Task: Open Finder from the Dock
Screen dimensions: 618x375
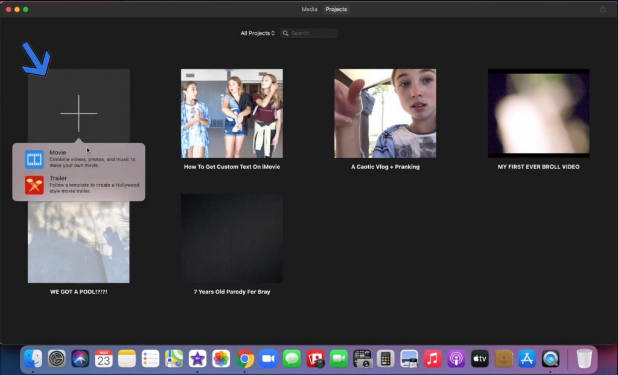Action: click(x=33, y=359)
